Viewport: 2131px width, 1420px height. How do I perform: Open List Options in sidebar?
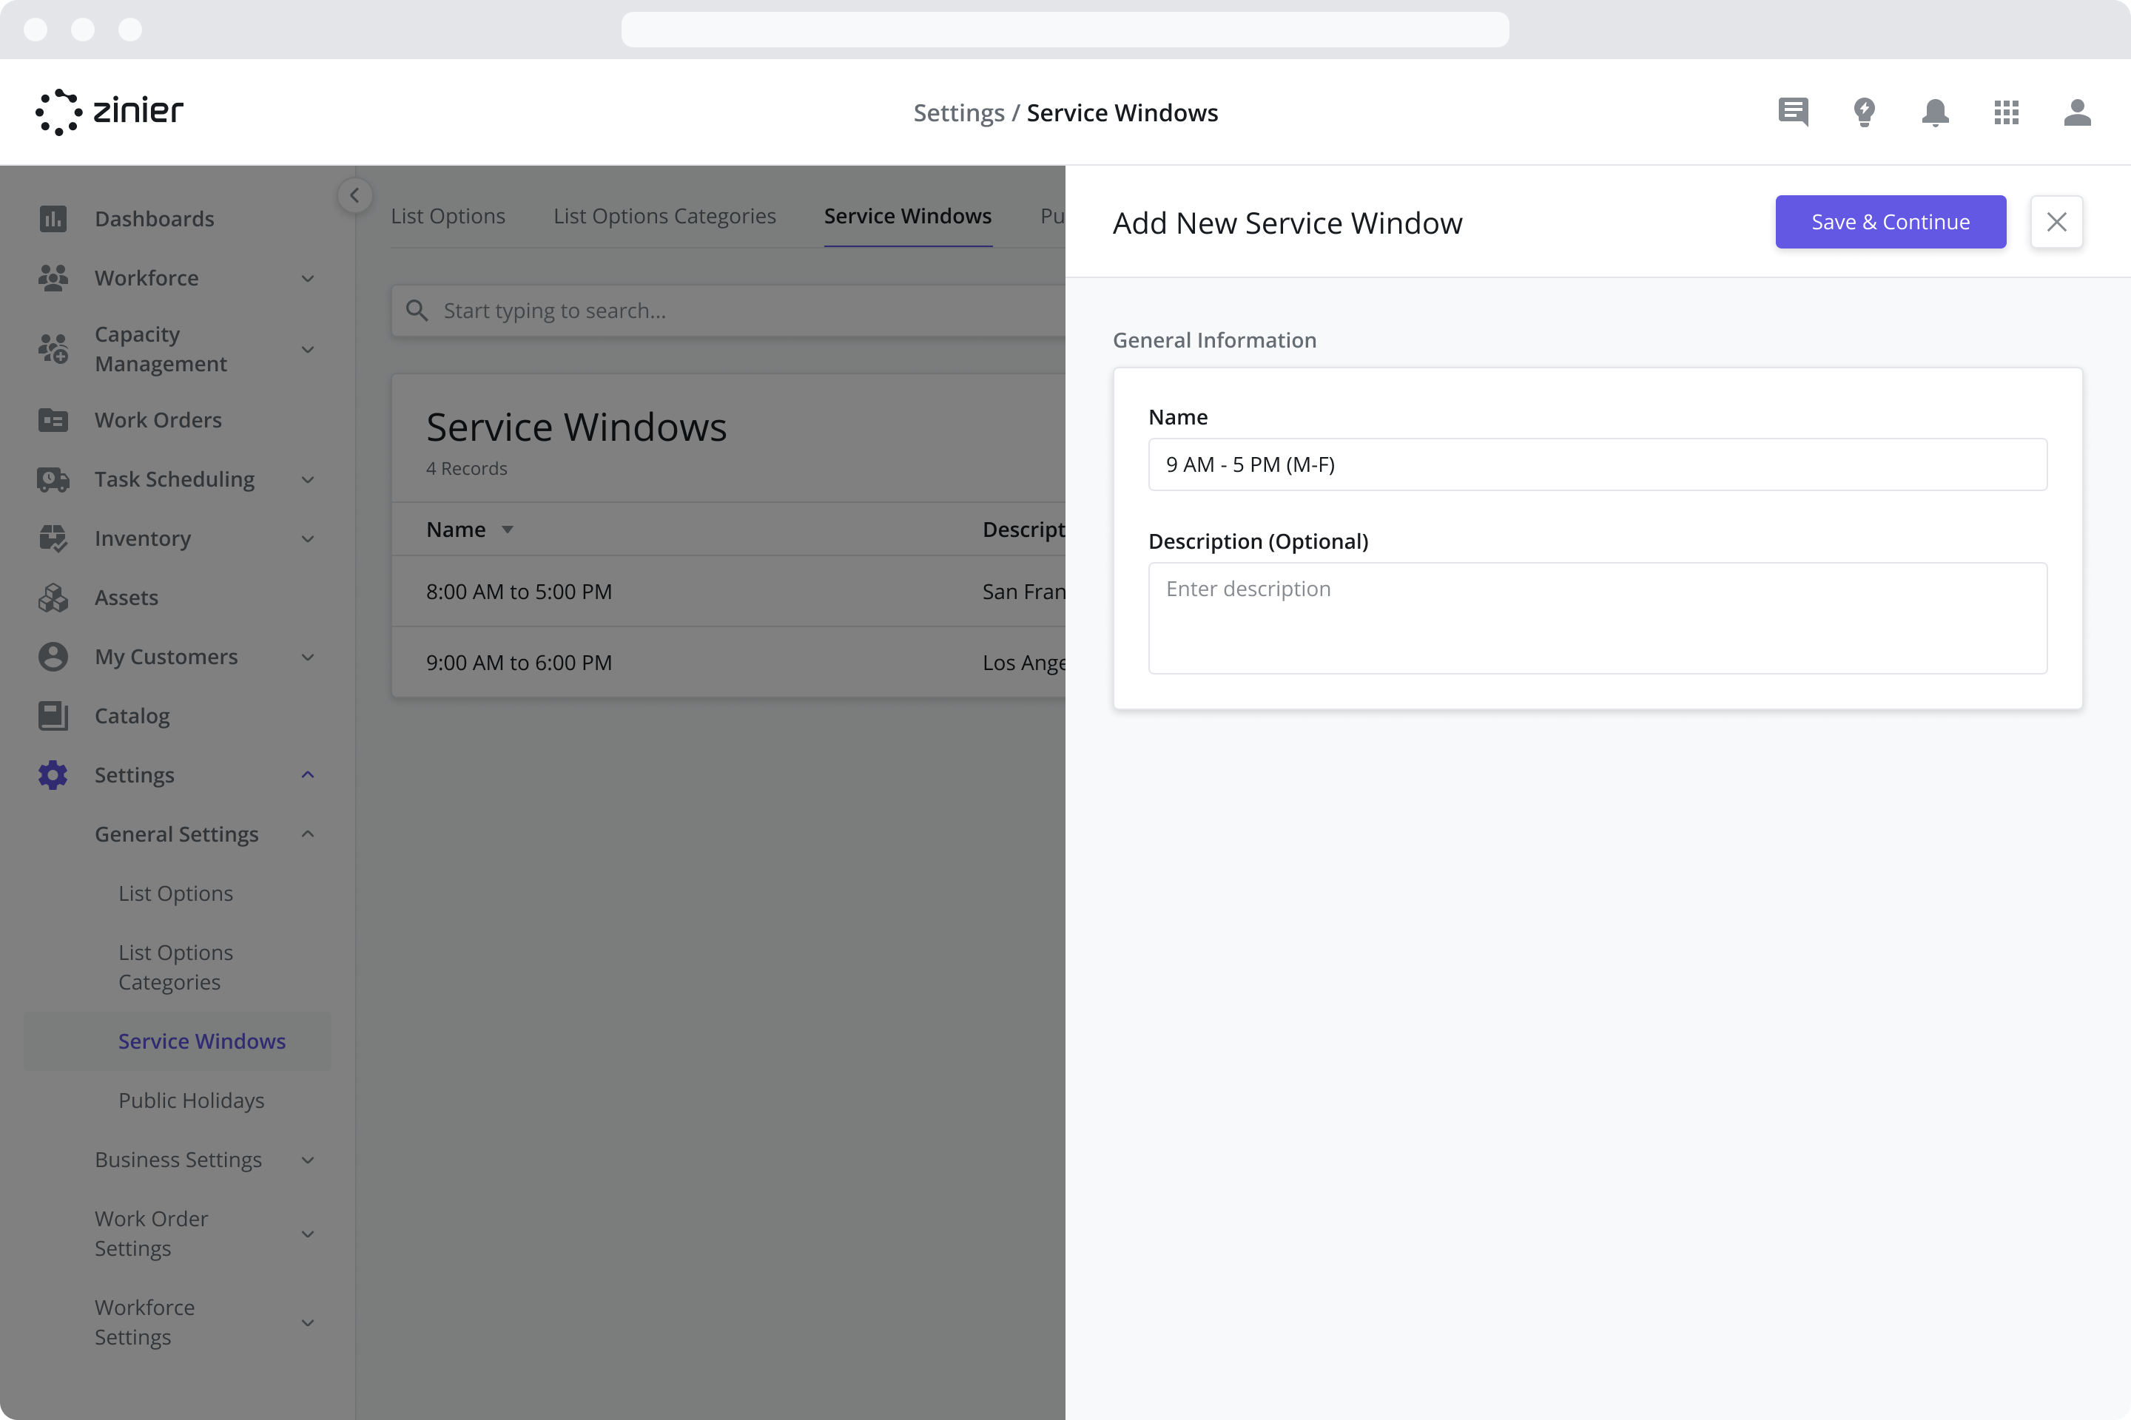coord(176,893)
